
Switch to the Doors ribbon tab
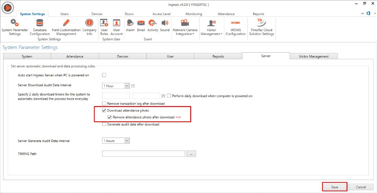(x=129, y=14)
